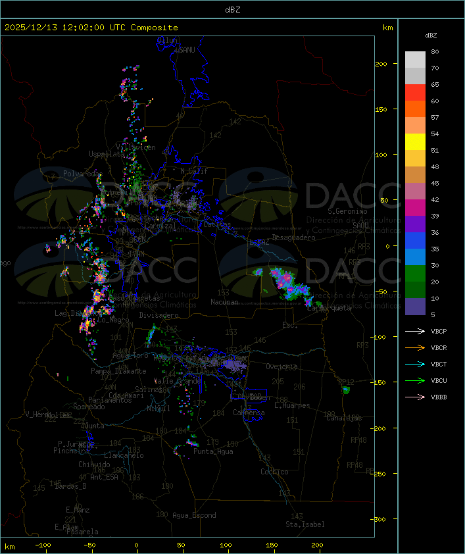
Task: Click the -100 tick on bottom axis
Action: (43, 545)
